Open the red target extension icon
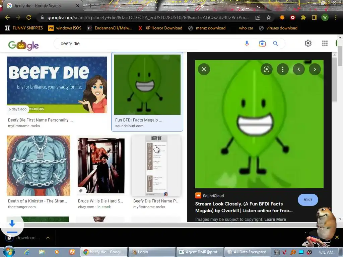The width and height of the screenshot is (343, 257). (x=293, y=17)
